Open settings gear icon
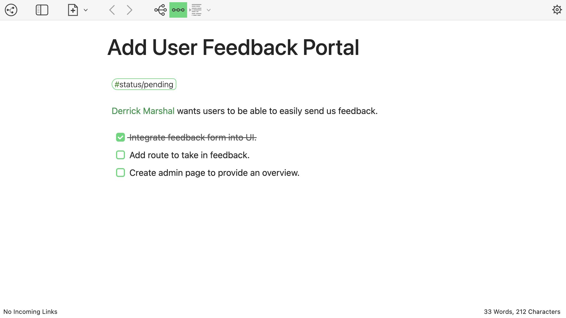This screenshot has height=318, width=566. (x=557, y=10)
